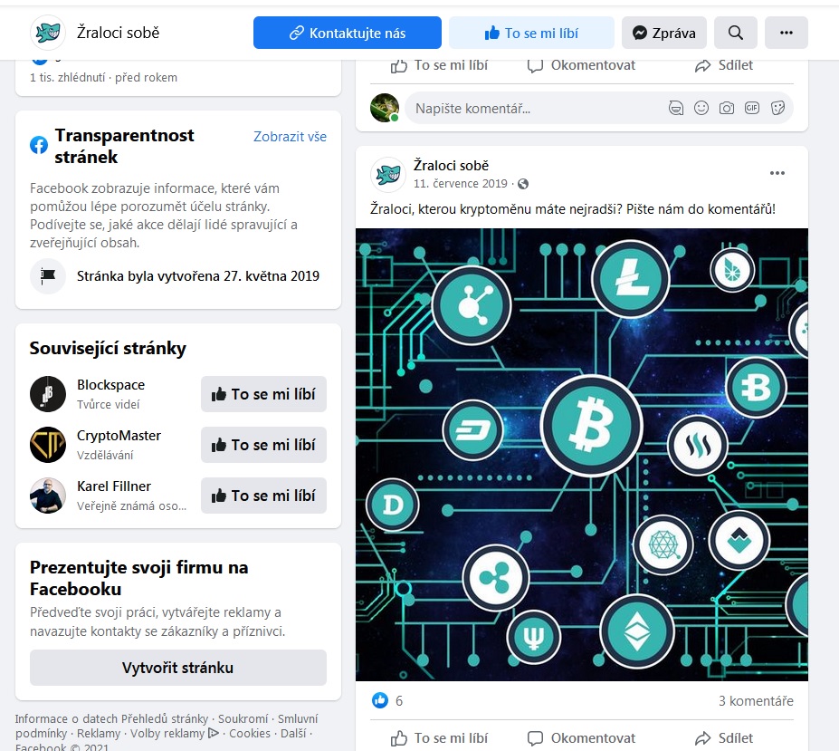Open CryptoMaster page avatar

click(x=48, y=445)
